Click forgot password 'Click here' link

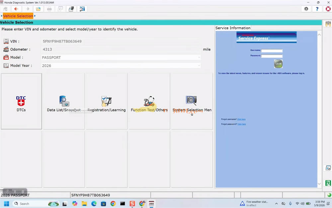click(242, 124)
